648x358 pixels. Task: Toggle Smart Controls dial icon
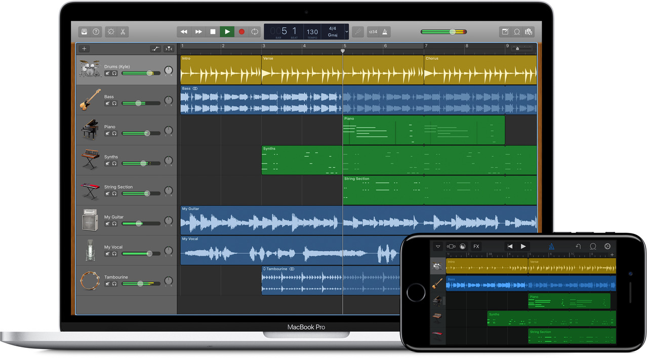click(111, 32)
